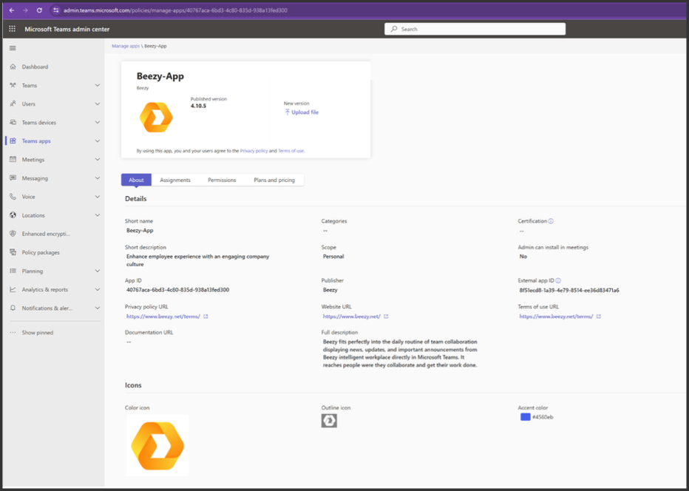
Task: Expand the Planning chevron
Action: [x=98, y=271]
